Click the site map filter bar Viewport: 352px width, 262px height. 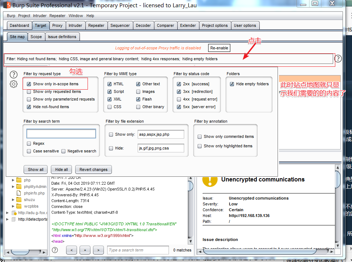tap(168, 59)
